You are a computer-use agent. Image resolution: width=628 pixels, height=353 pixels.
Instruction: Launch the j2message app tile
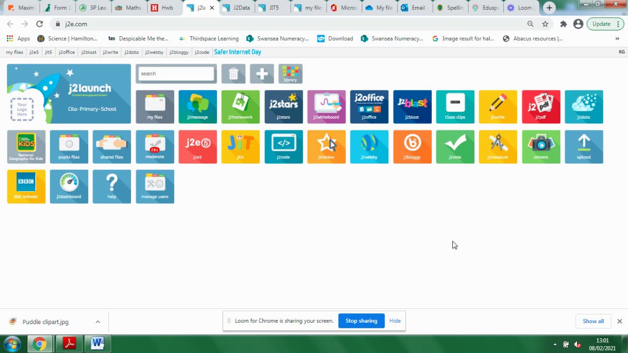point(198,106)
